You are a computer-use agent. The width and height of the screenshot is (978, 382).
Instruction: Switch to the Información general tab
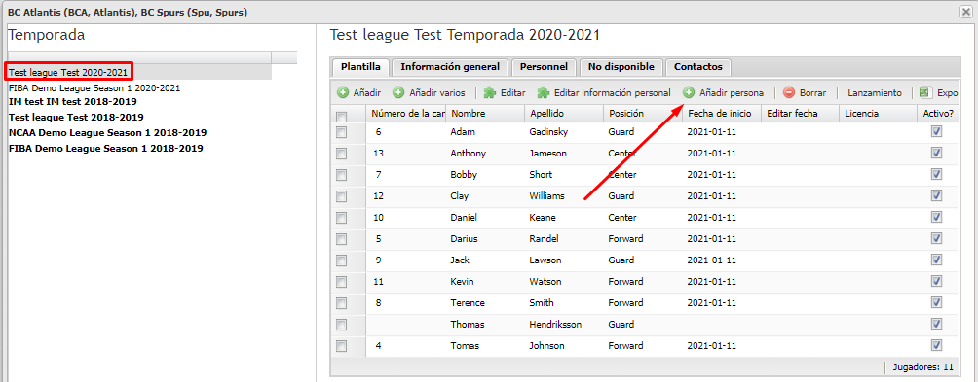(x=450, y=67)
